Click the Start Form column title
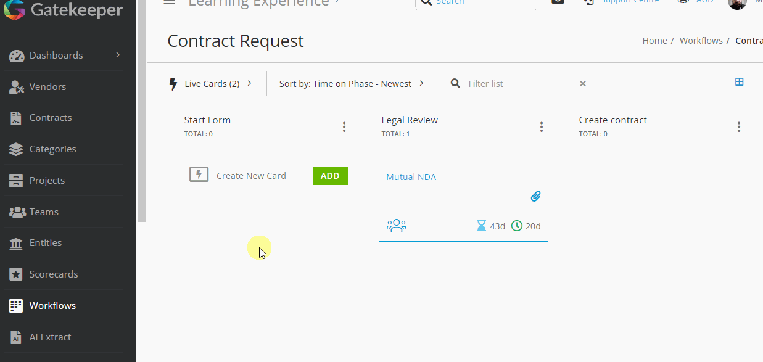Screen dimensions: 763x362 coord(207,120)
